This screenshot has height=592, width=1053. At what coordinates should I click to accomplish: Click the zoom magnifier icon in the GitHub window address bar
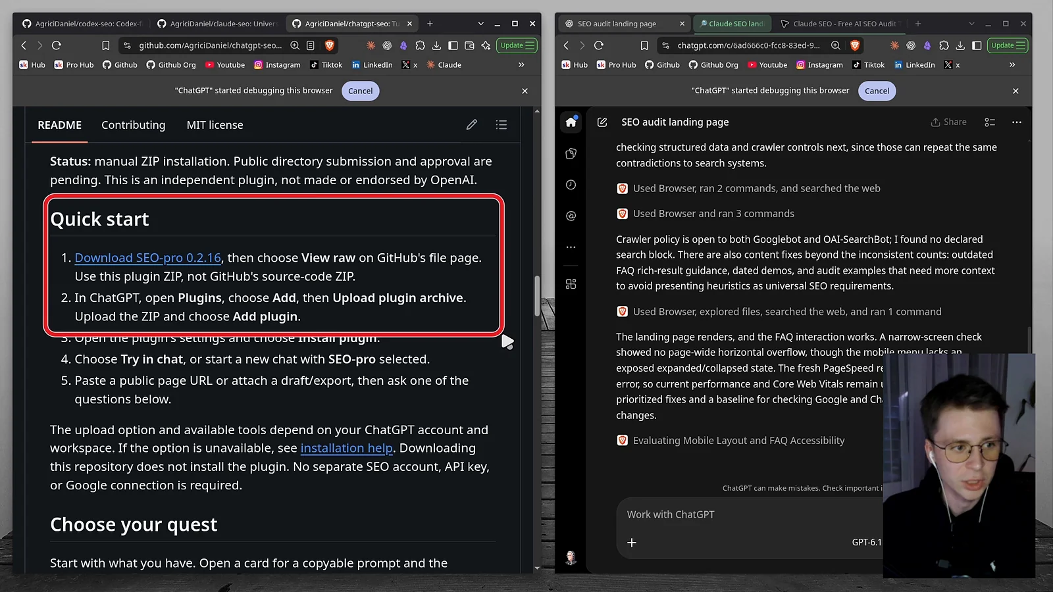(295, 45)
